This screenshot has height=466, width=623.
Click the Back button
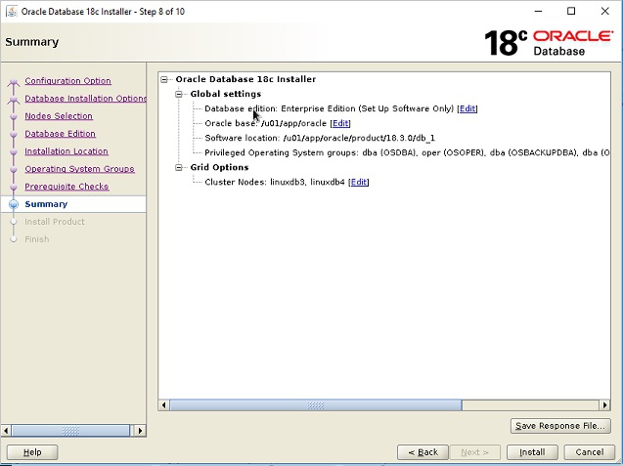(423, 452)
